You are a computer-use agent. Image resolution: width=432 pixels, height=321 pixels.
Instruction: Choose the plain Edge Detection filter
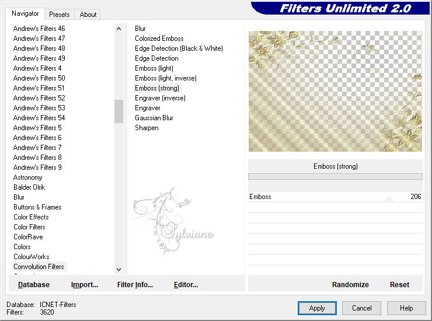tap(156, 58)
